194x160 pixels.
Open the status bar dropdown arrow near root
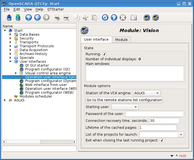[x=172, y=156]
